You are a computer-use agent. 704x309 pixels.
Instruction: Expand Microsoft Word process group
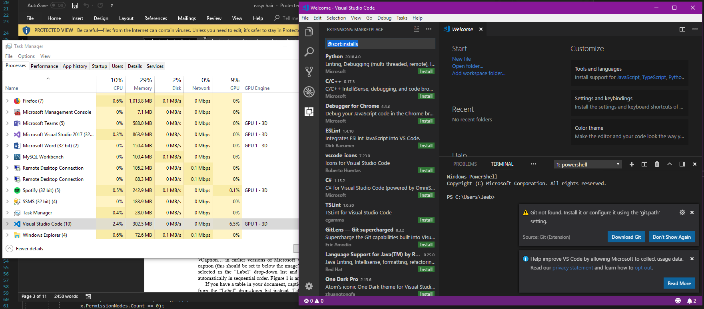click(x=7, y=146)
